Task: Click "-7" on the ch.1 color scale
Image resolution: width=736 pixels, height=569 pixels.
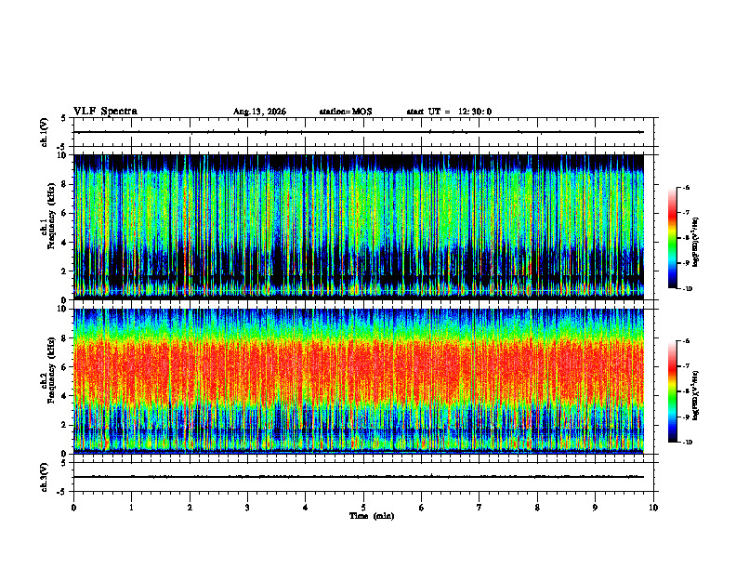Action: [686, 212]
